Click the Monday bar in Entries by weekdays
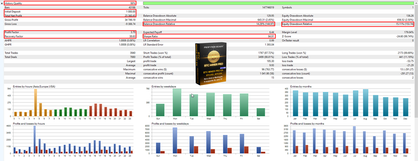 coord(177,102)
